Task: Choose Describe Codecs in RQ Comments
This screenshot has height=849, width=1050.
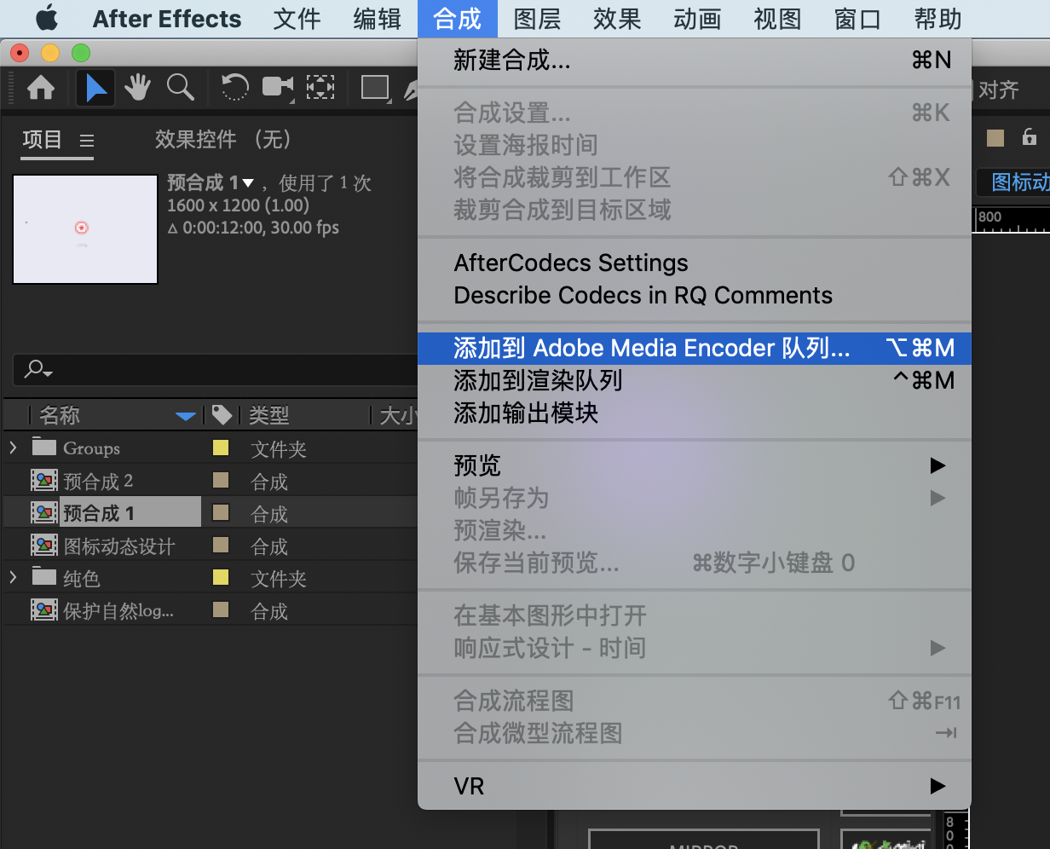Action: 695,295
